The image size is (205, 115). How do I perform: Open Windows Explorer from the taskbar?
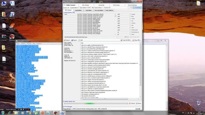(16, 113)
